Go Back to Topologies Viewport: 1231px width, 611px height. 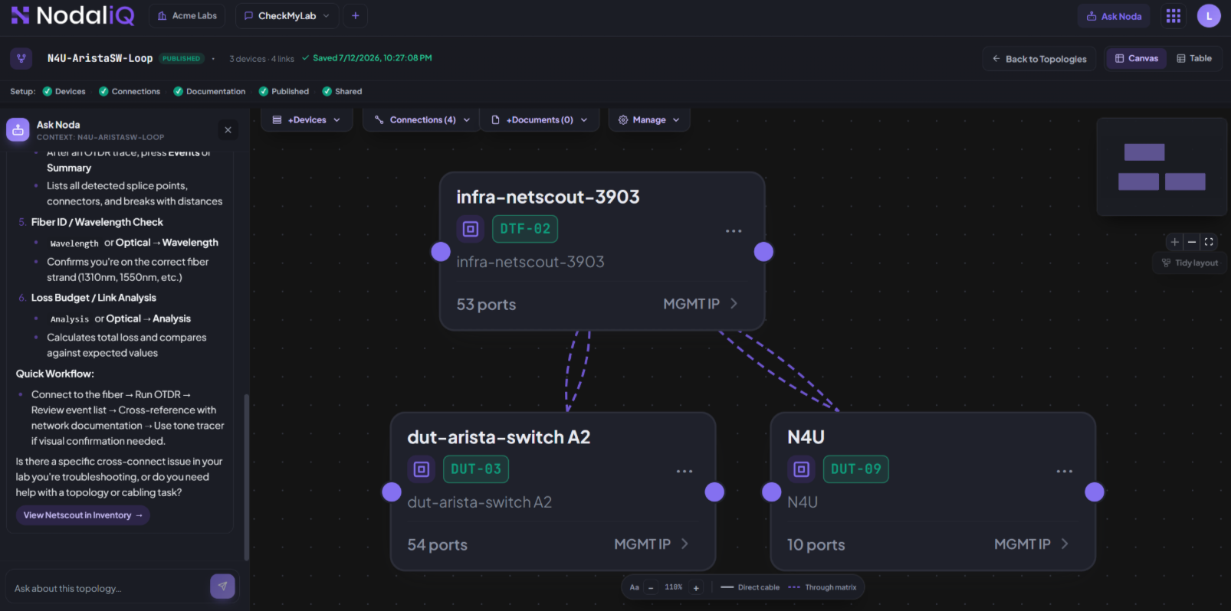(1039, 59)
